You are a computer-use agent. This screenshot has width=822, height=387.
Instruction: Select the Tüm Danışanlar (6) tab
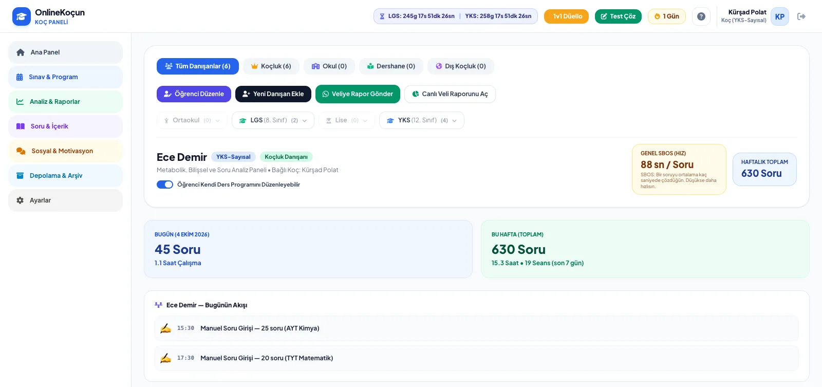198,66
